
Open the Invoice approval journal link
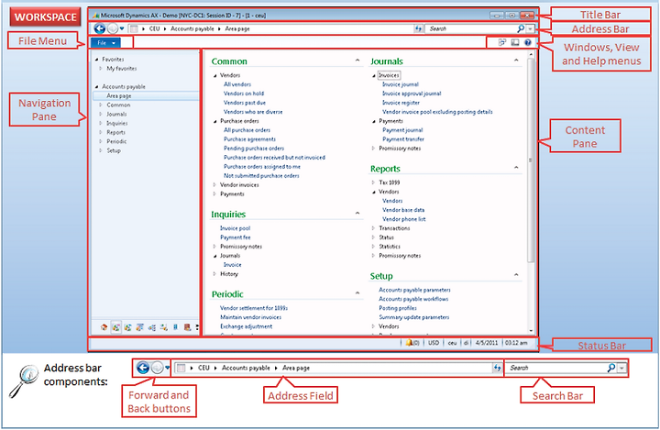412,94
